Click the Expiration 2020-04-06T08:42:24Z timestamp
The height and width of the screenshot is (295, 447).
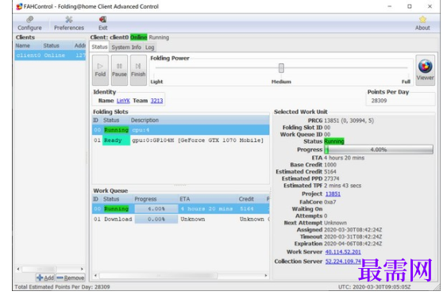(x=353, y=244)
